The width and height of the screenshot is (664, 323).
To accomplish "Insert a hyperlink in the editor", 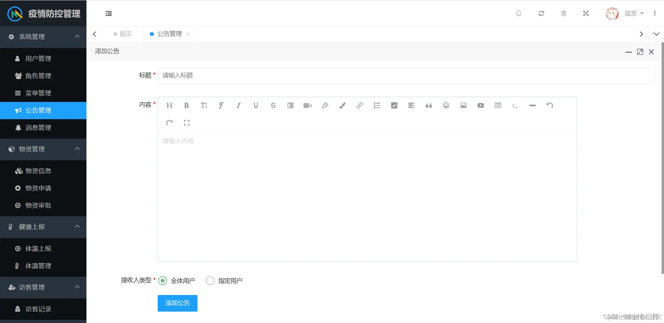I will (x=359, y=105).
